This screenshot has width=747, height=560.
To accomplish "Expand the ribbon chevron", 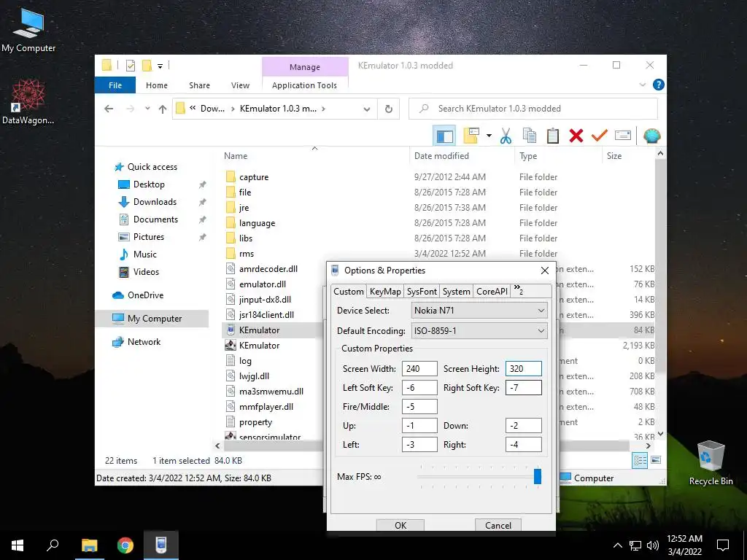I will [x=642, y=85].
